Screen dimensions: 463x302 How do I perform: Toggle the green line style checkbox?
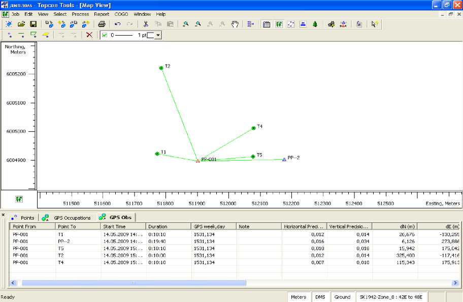coord(105,35)
